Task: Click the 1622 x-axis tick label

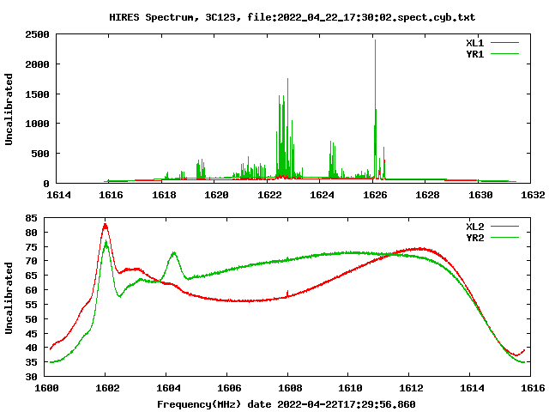Action: click(269, 195)
